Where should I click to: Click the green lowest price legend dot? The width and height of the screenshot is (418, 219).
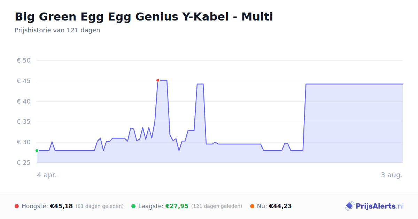[x=133, y=206]
